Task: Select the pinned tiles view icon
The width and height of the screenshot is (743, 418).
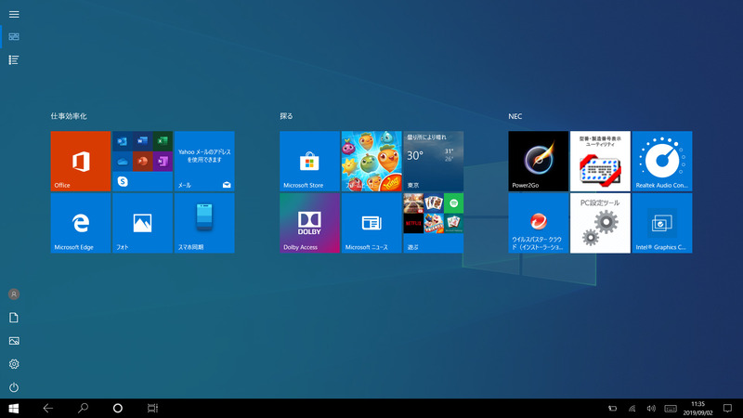Action: [14, 36]
